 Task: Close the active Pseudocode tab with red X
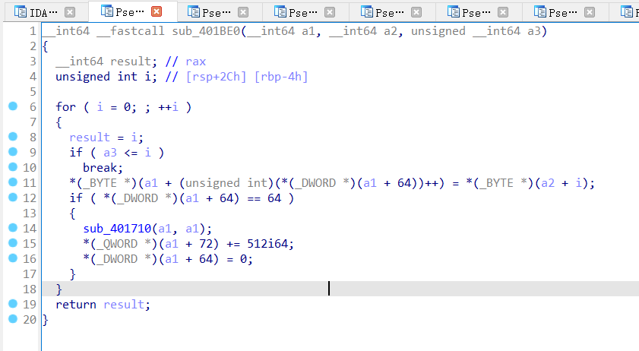tap(157, 12)
